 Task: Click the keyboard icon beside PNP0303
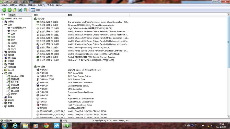point(38,70)
